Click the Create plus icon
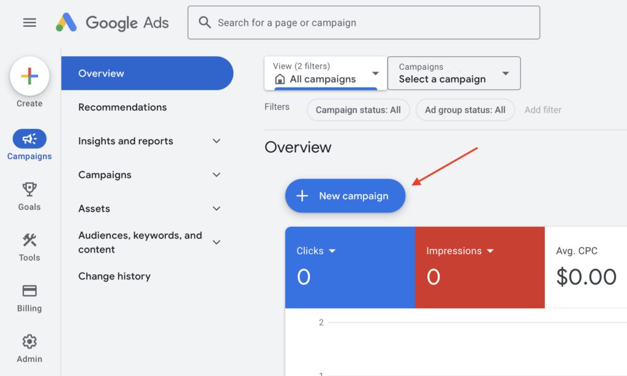Viewport: 627px width, 376px height. 29,76
